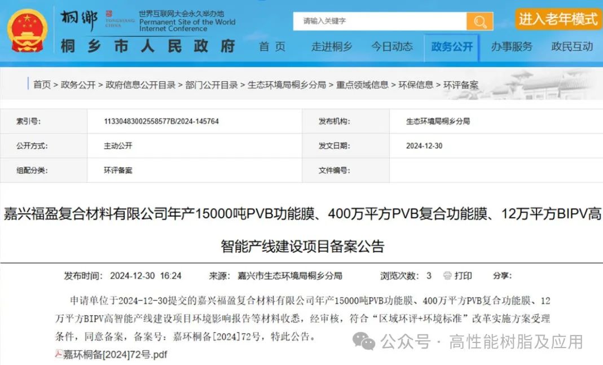603x365 pixels.
Task: Click 部门公开目录 breadcrumb link
Action: 212,85
